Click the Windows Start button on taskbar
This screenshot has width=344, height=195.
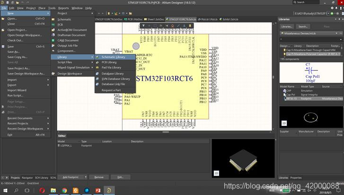click(6, 190)
